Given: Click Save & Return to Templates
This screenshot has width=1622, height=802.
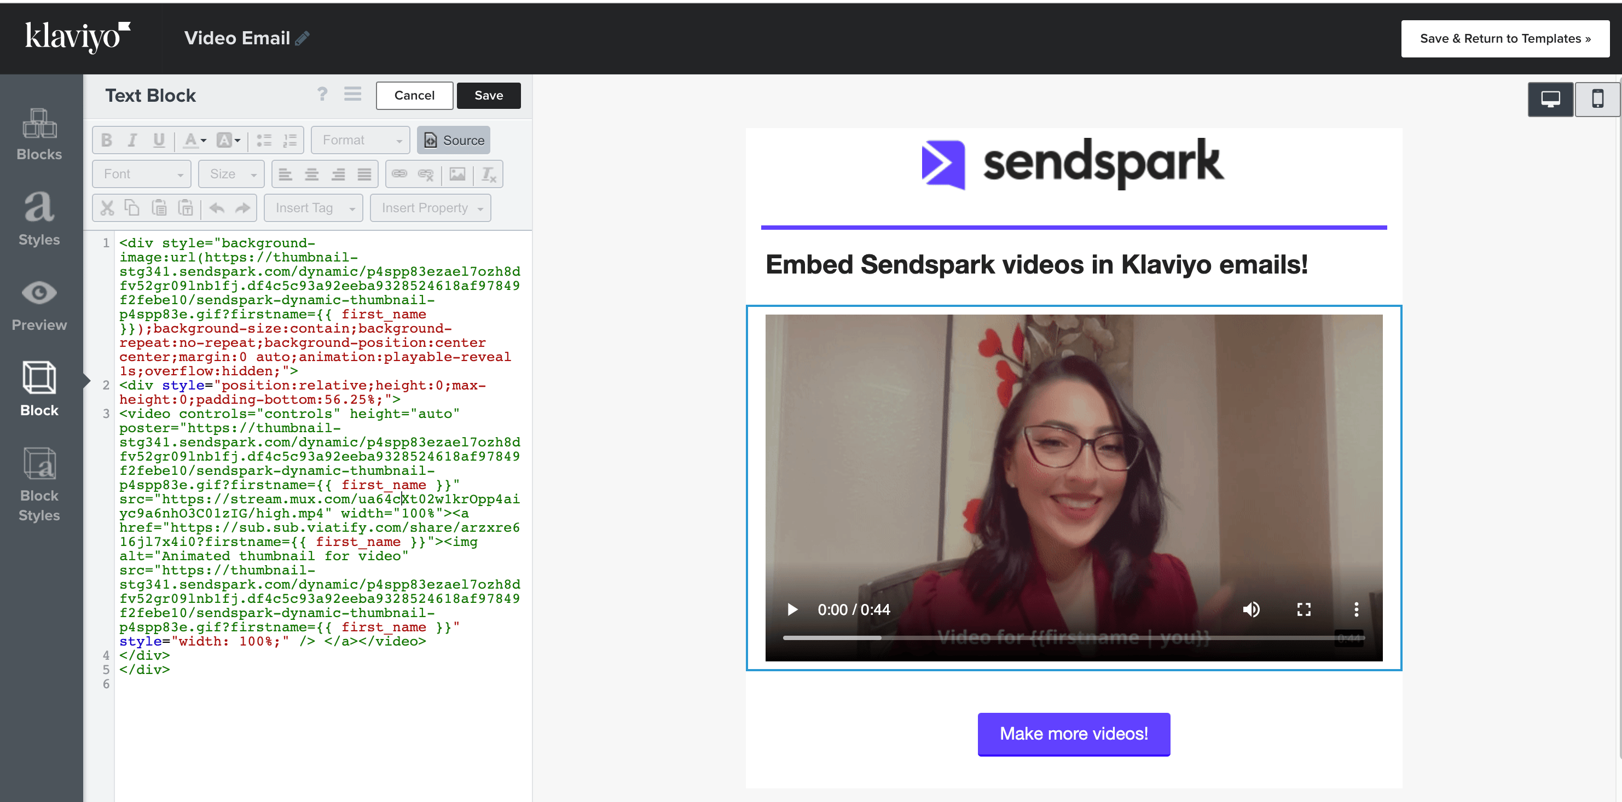Looking at the screenshot, I should tap(1505, 38).
